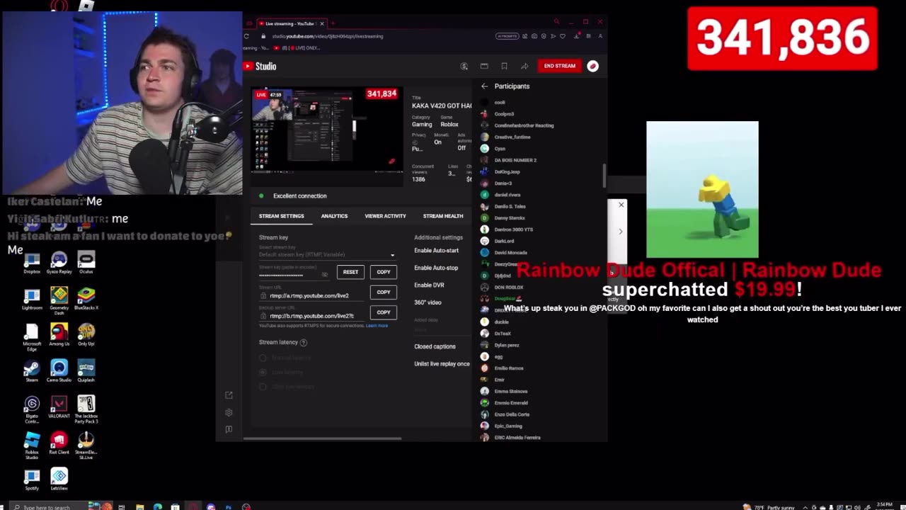Switch to the Analytics tab

tap(334, 216)
